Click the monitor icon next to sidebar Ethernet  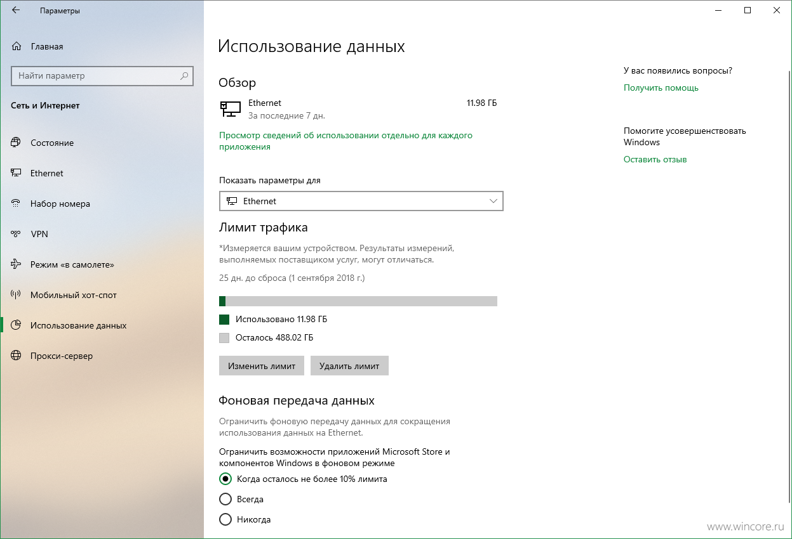point(16,173)
